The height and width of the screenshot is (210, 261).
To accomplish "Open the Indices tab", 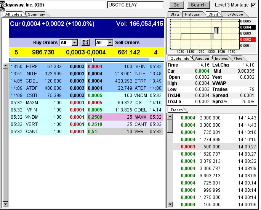I will 221,59.
